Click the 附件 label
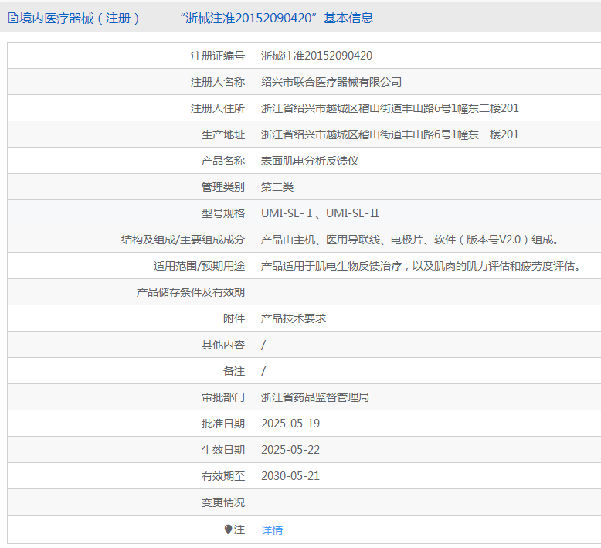The image size is (601, 548). (234, 318)
